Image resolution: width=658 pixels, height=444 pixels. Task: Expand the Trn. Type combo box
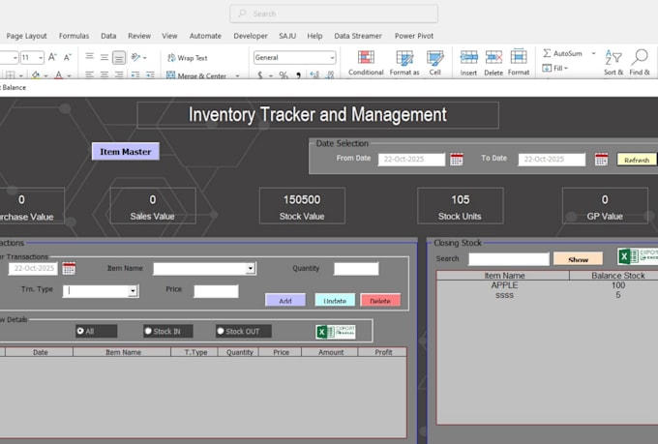point(133,291)
